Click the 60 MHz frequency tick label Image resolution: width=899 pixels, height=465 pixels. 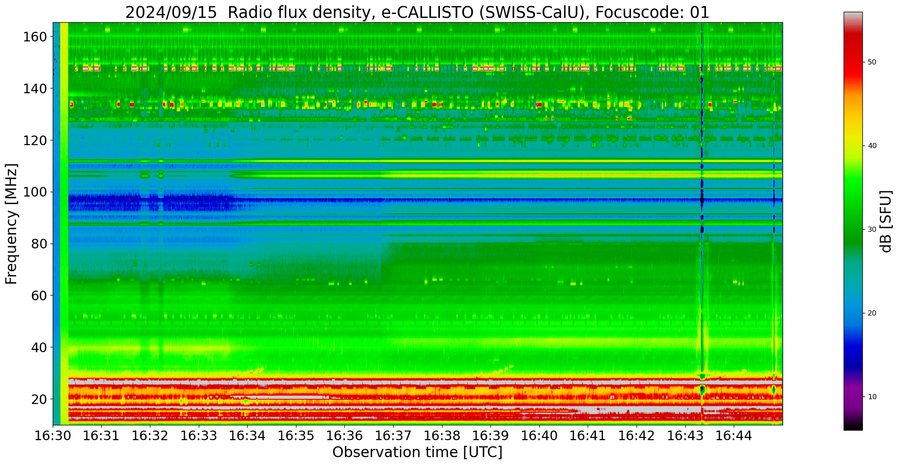(39, 295)
